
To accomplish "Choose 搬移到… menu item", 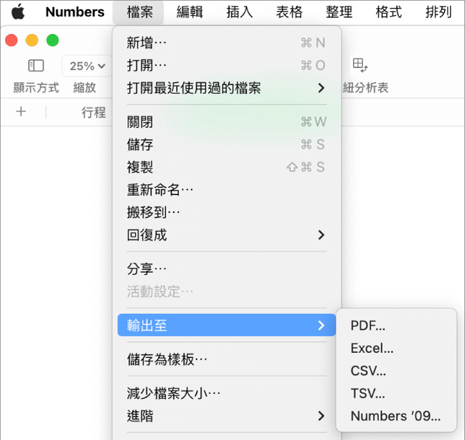I will (227, 212).
